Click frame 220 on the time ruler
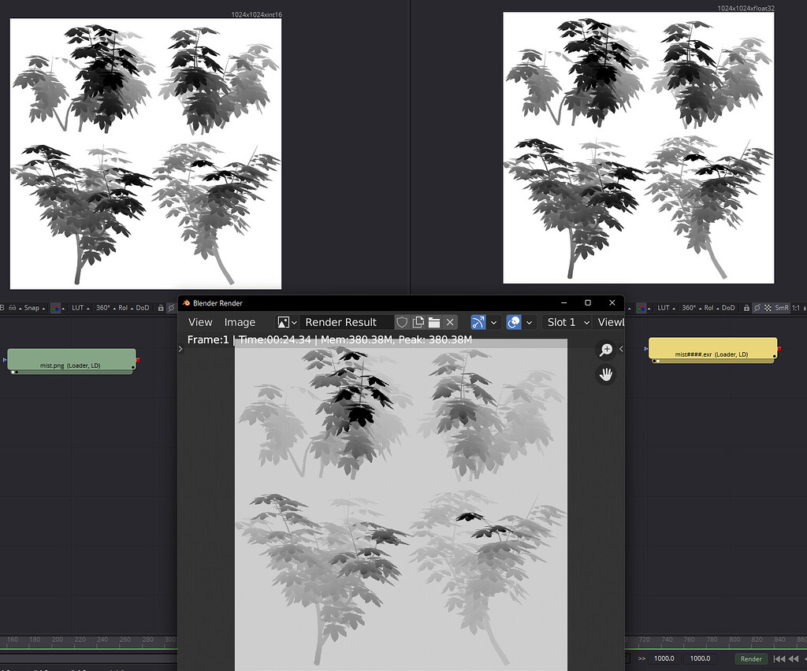Viewport: 807px width, 671px height. 80,639
